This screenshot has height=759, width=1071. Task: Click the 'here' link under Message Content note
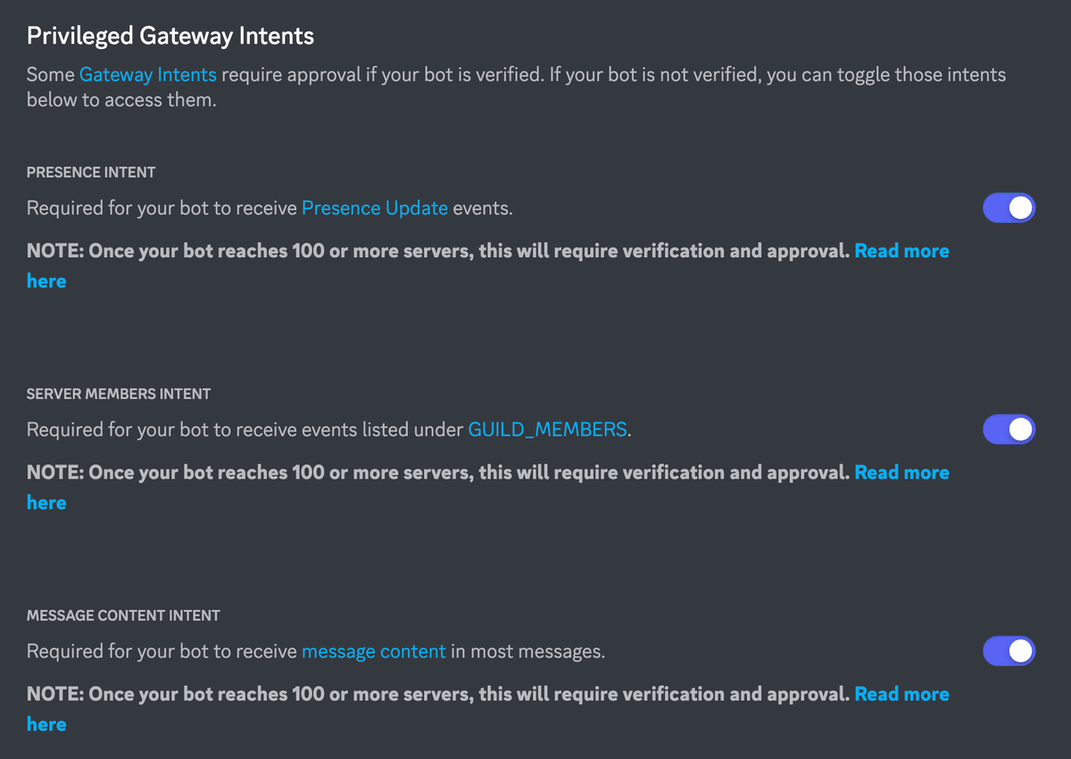point(46,724)
